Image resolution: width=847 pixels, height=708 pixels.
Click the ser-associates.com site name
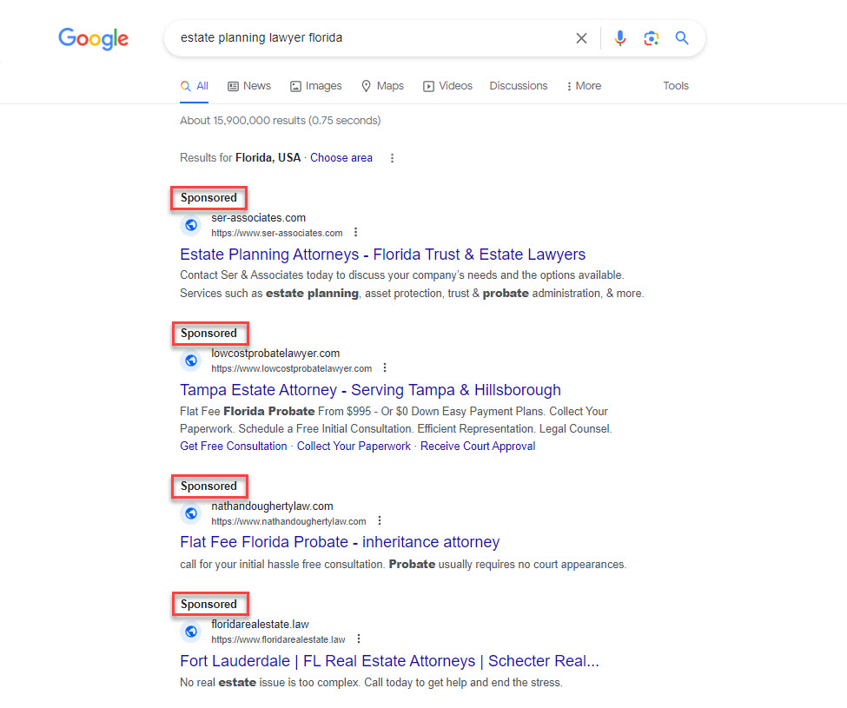[x=259, y=218]
